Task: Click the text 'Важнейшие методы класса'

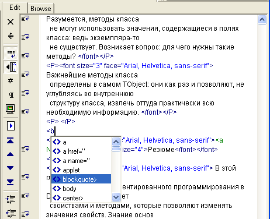Action: 92,75
